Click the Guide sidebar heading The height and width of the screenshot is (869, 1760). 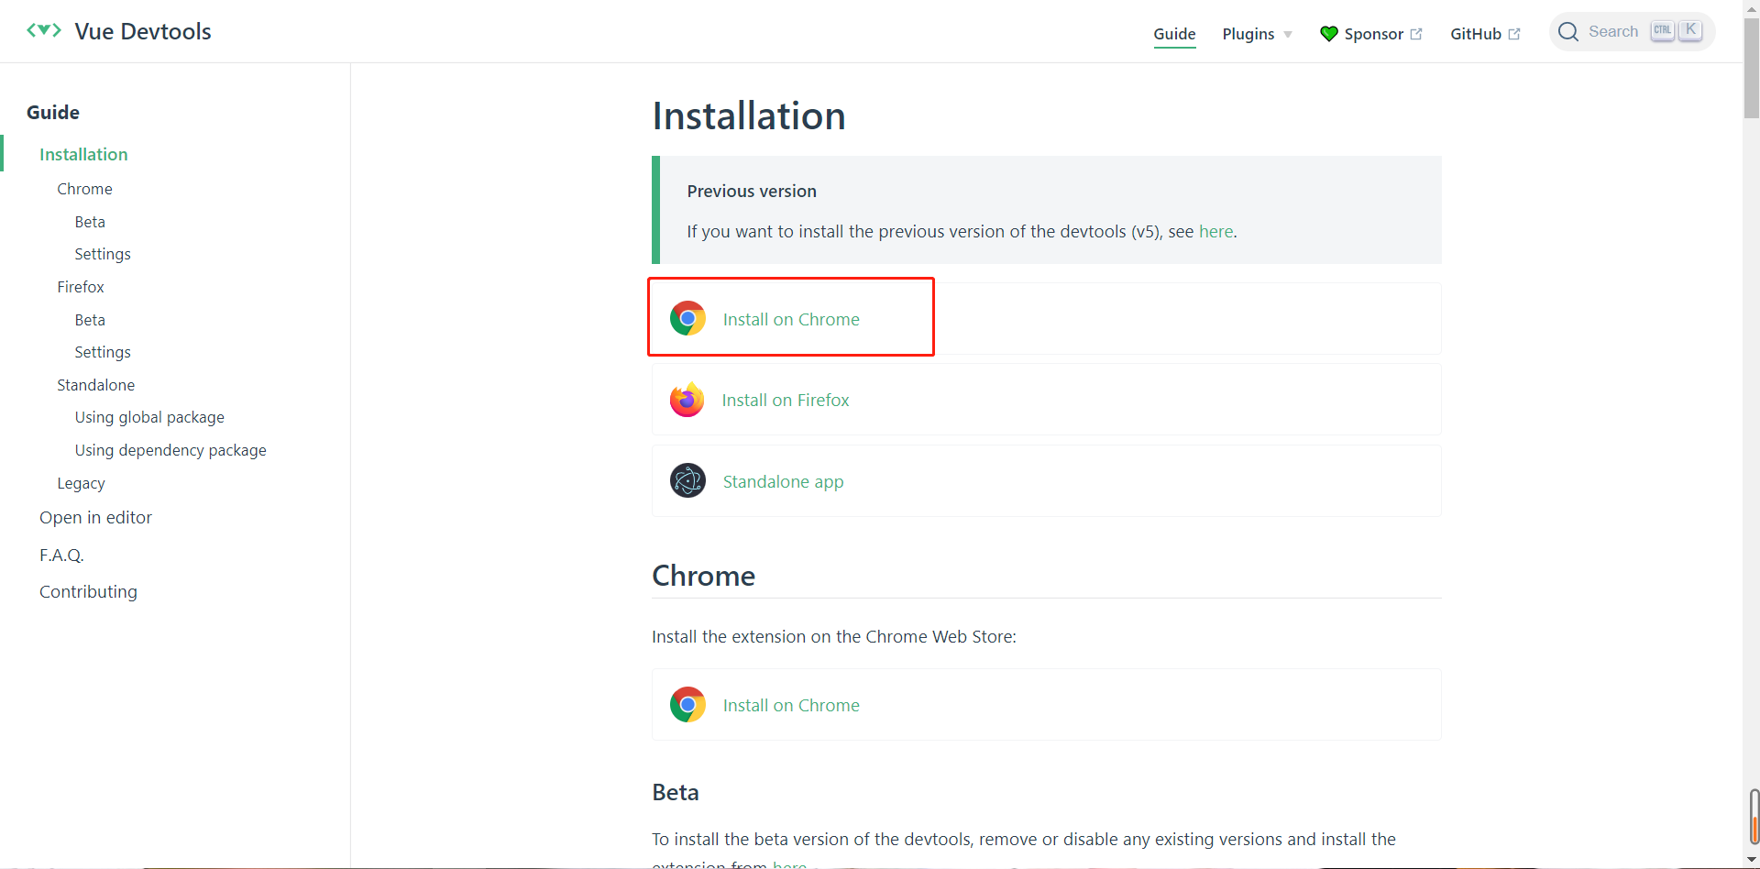[x=53, y=113]
